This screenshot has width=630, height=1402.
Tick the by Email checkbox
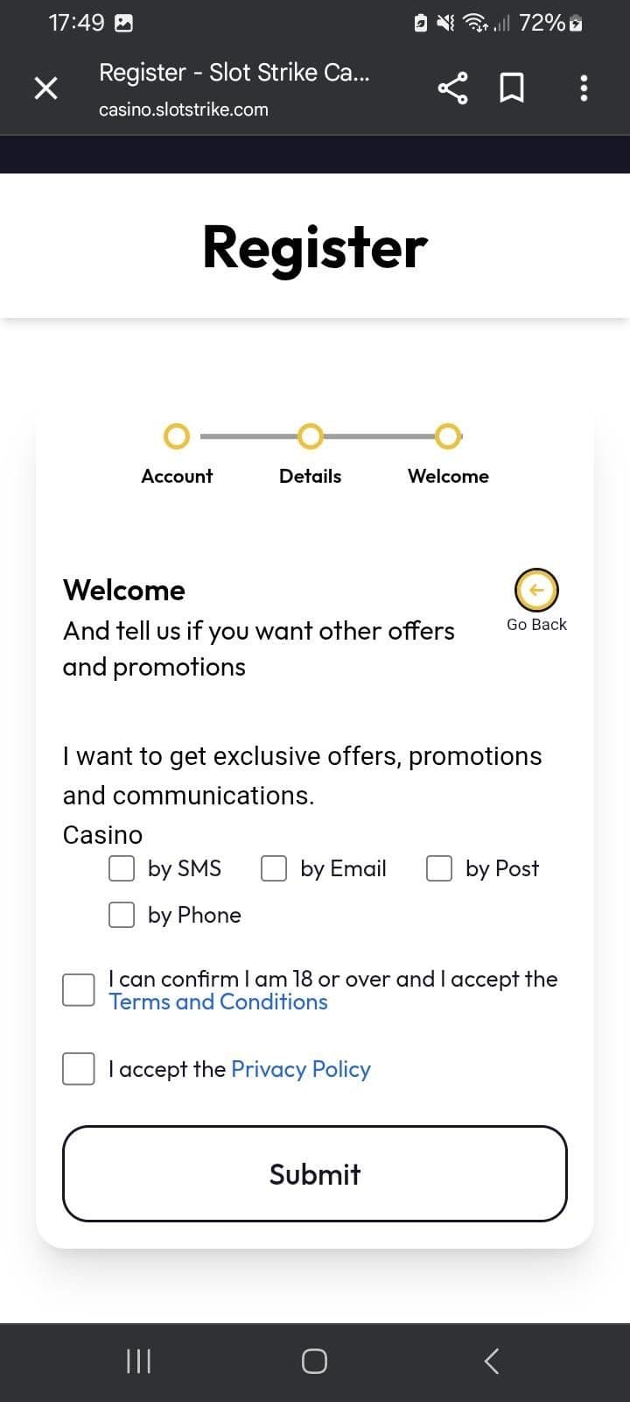[274, 868]
